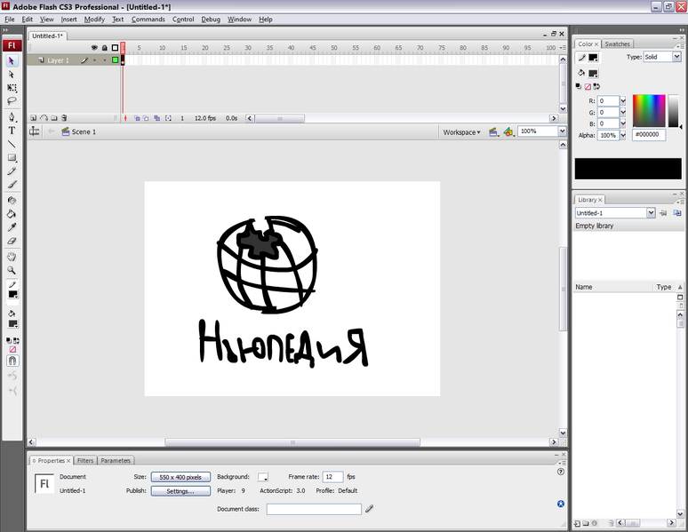Viewport: 688px width, 532px height.
Task: Select the Text tool
Action: click(12, 131)
